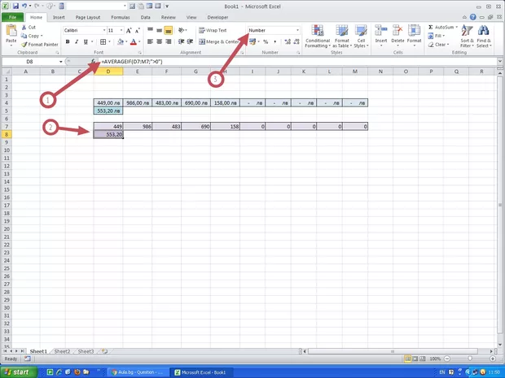Apply Comma Style
Screen dimensions: 505x378
click(x=274, y=41)
